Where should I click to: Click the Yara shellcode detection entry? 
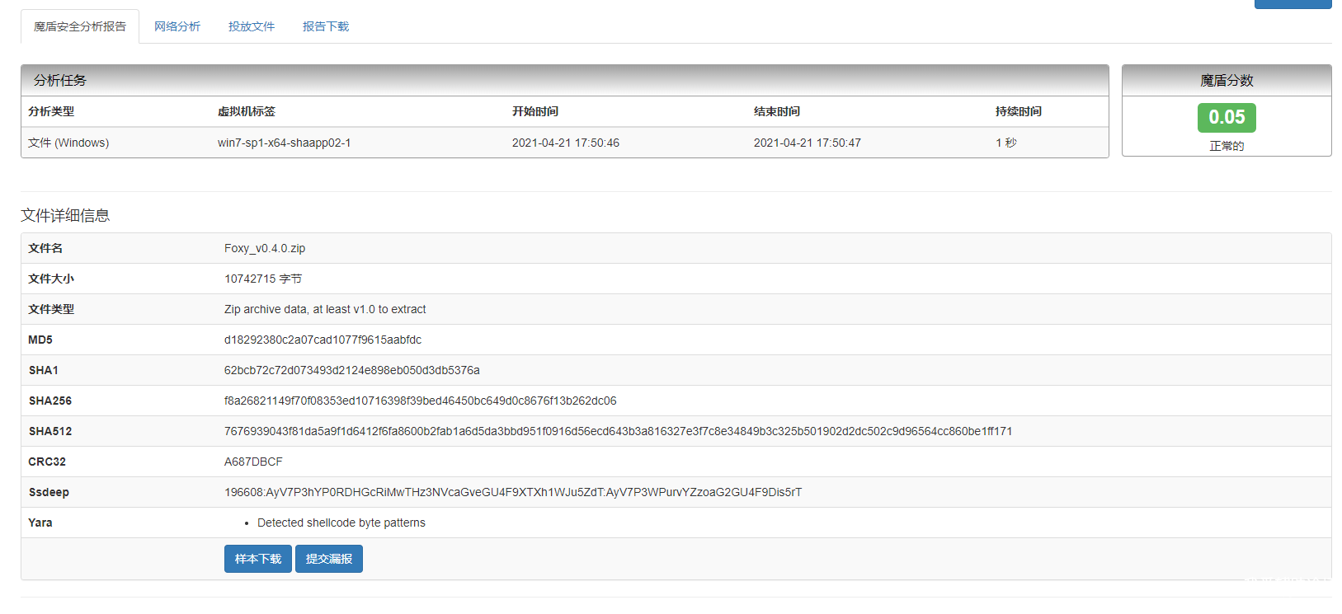(x=341, y=523)
